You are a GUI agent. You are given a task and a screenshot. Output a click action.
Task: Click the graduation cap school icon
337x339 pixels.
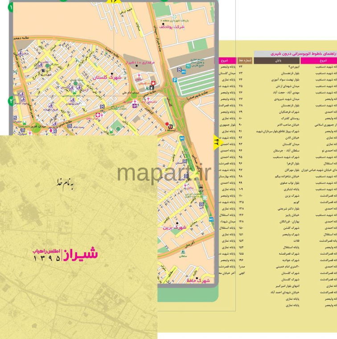pos(43,70)
